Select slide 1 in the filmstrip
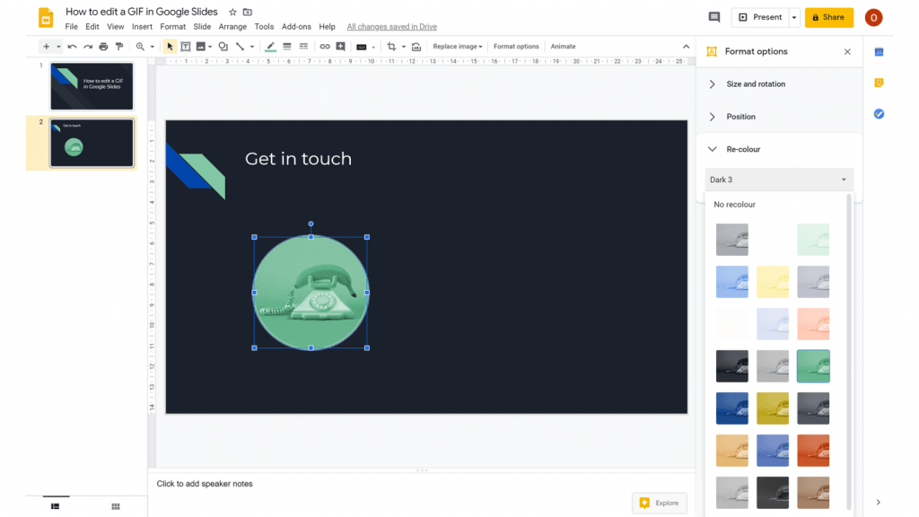The height and width of the screenshot is (517, 919). (91, 85)
